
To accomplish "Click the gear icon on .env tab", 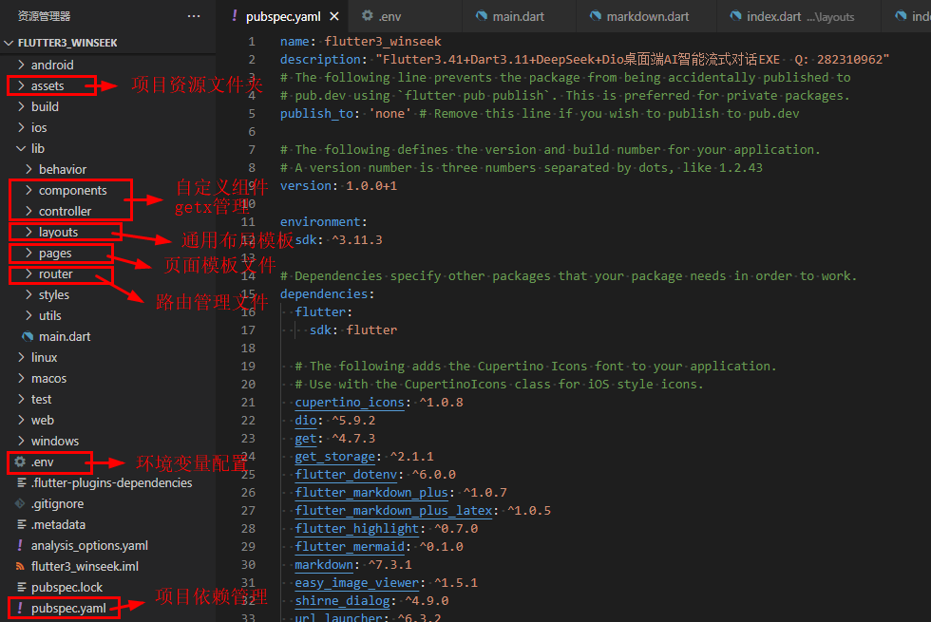I will point(368,16).
